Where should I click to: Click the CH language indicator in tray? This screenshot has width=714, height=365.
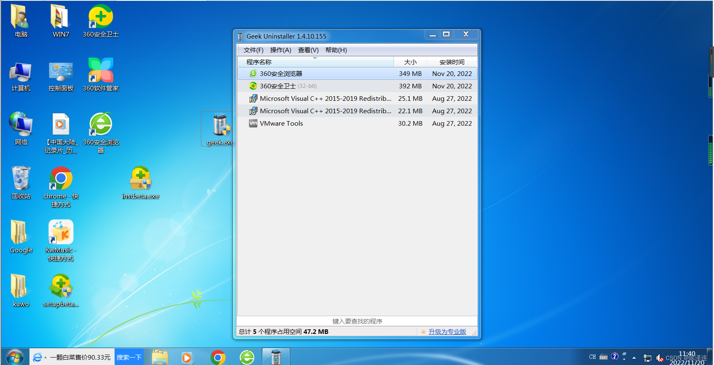point(592,357)
